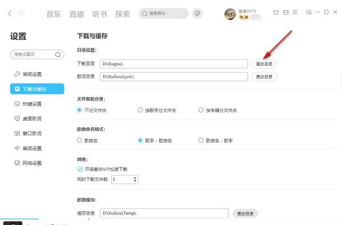
Task: Click the 下载与缓存 page heading
Action: click(x=92, y=36)
